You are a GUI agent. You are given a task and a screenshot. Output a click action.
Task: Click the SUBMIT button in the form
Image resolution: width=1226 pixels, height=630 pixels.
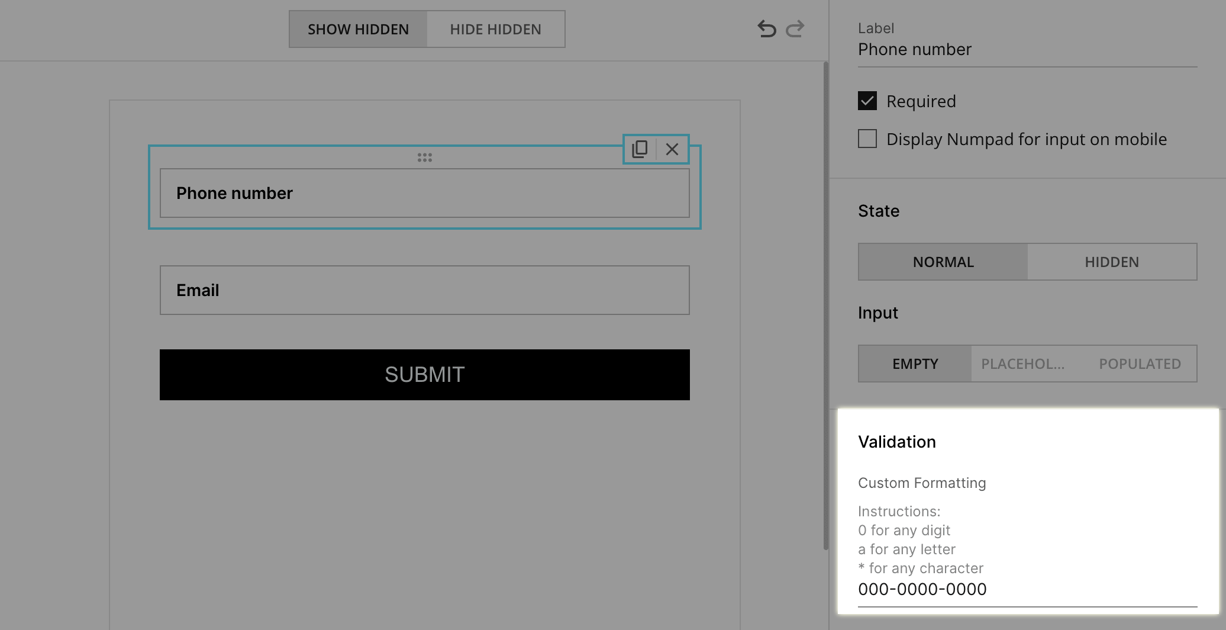(424, 375)
